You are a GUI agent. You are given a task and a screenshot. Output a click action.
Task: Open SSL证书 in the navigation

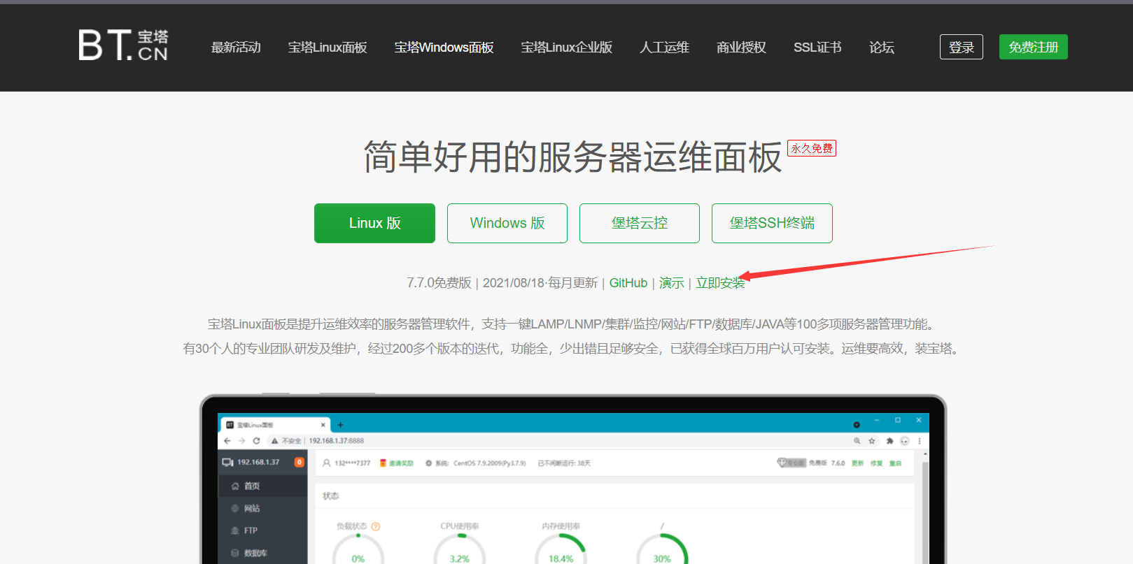pos(817,48)
